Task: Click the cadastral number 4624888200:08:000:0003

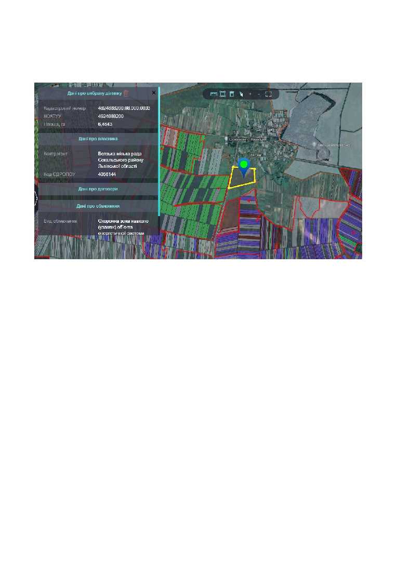Action: click(x=124, y=109)
